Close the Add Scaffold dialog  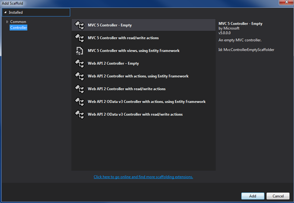(287, 3)
